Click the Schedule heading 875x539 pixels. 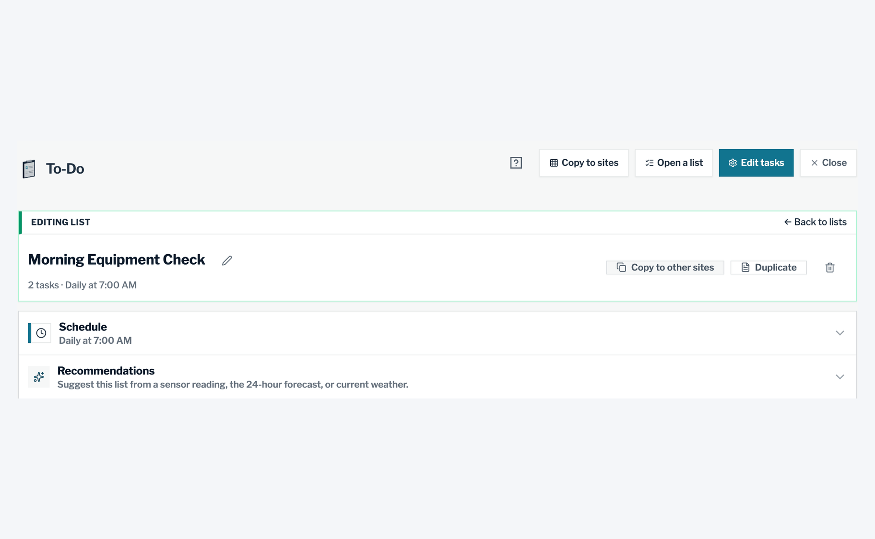click(x=83, y=327)
